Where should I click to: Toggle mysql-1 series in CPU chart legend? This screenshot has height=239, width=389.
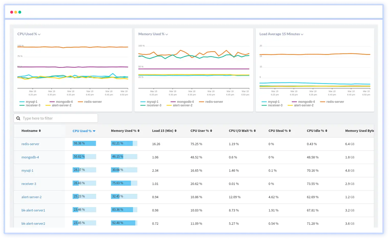point(28,102)
